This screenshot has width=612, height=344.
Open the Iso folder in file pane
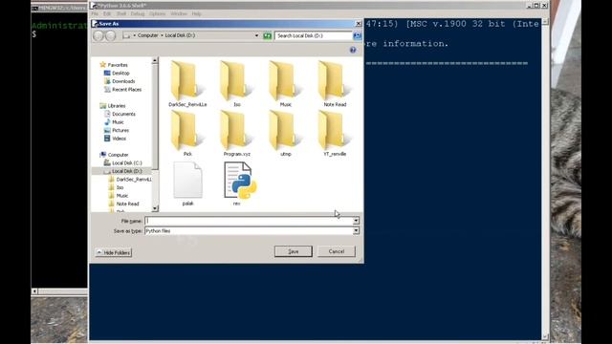point(236,84)
